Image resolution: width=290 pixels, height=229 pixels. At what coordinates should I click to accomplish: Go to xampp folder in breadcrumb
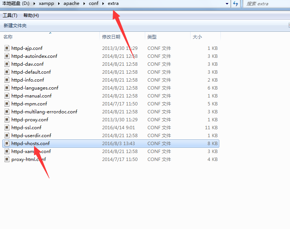coord(46,3)
